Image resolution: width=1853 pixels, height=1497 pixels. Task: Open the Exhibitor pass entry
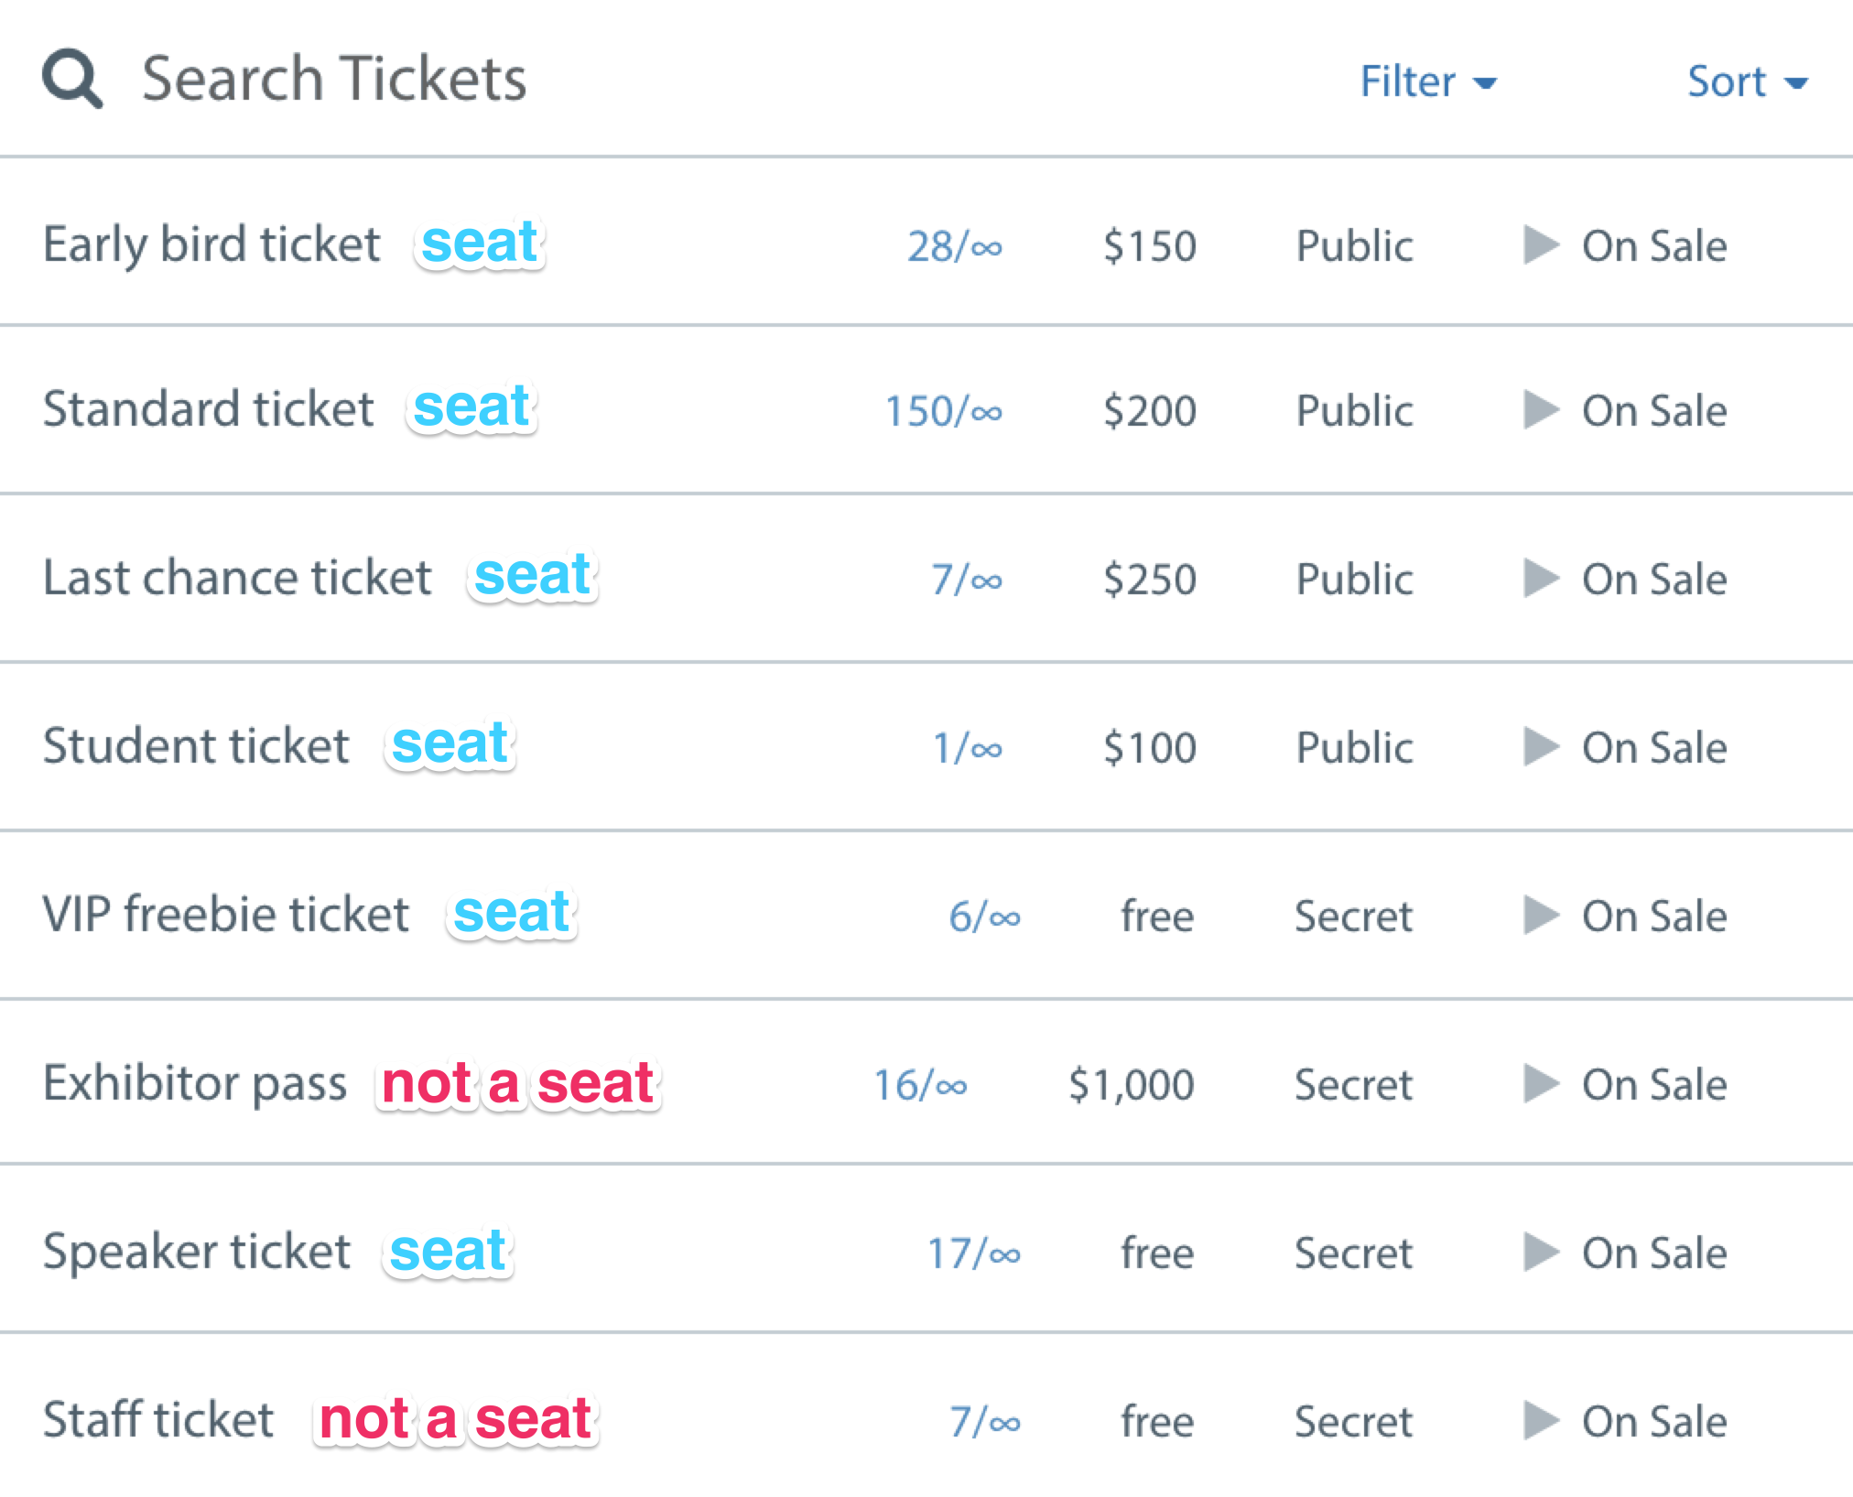195,1084
